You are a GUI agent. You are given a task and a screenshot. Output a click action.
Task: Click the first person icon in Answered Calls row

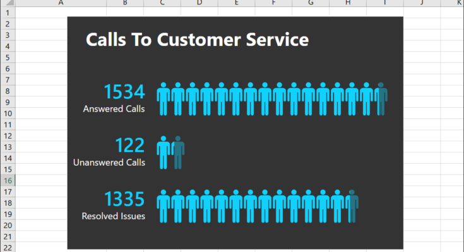[x=164, y=98]
